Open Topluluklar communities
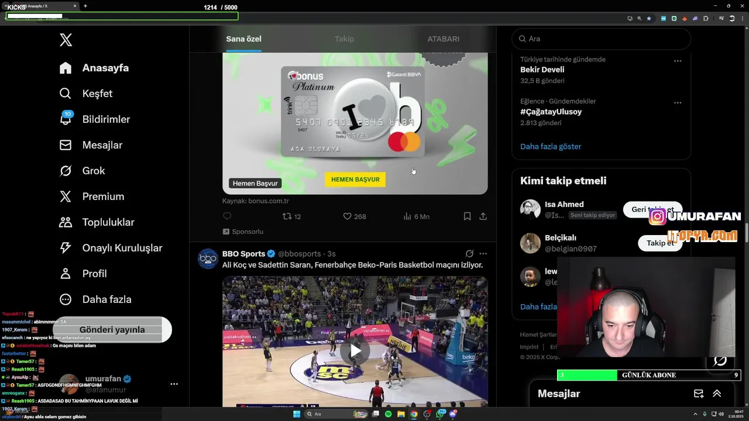The width and height of the screenshot is (749, 421). pos(97,222)
